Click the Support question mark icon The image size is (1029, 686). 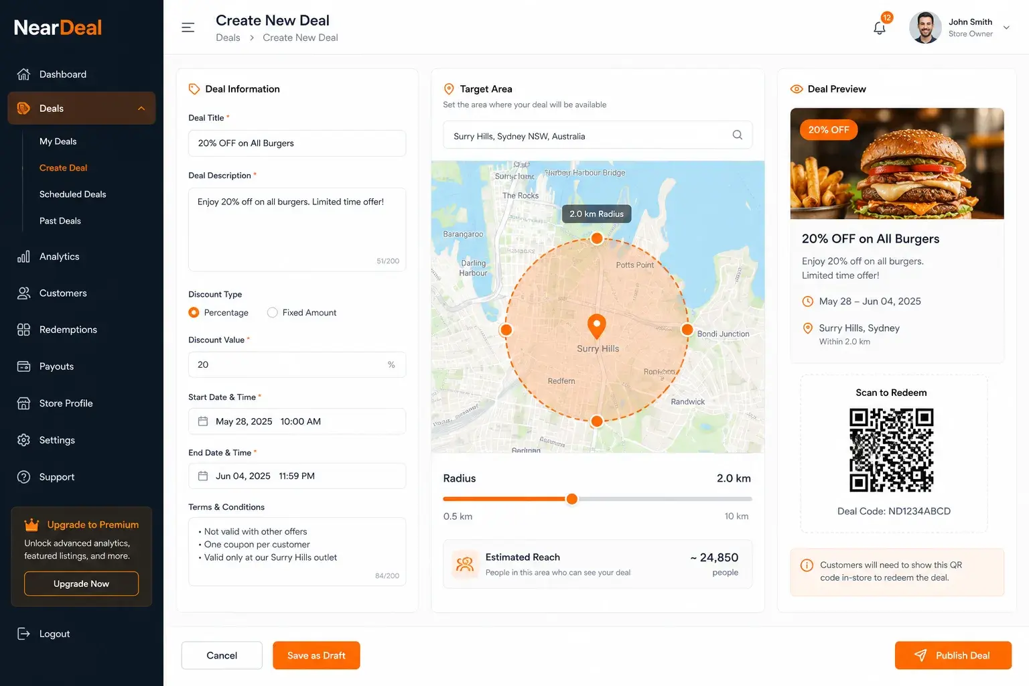coord(23,477)
